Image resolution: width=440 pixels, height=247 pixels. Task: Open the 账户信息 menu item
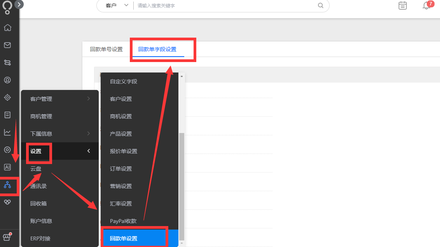pyautogui.click(x=41, y=221)
